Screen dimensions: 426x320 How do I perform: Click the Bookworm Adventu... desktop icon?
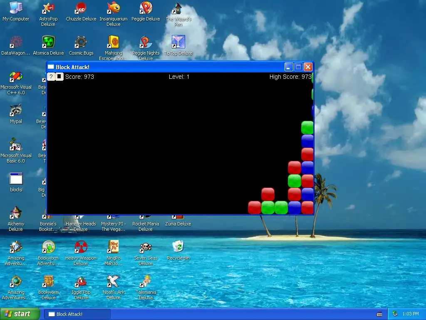pyautogui.click(x=48, y=253)
